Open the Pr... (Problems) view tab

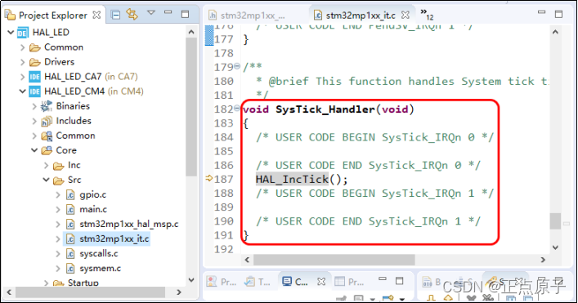(222, 282)
